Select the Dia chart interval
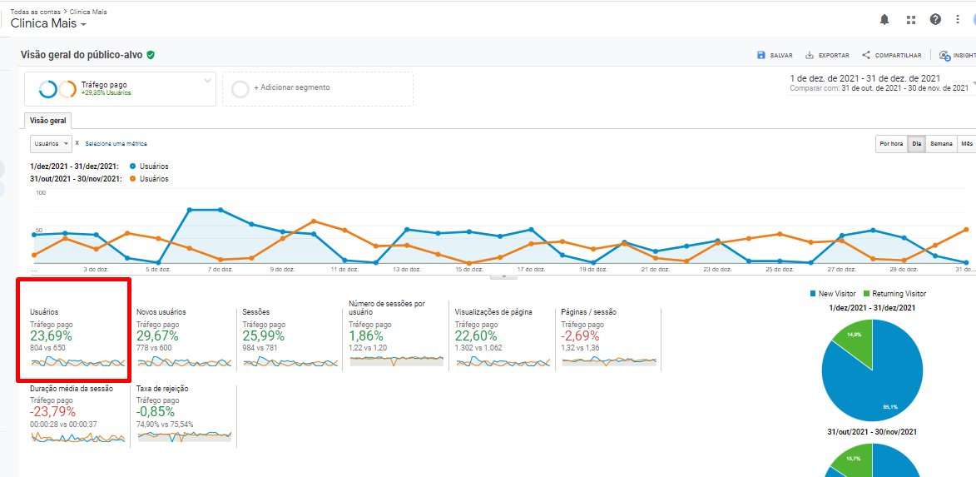This screenshot has height=477, width=976. point(916,144)
